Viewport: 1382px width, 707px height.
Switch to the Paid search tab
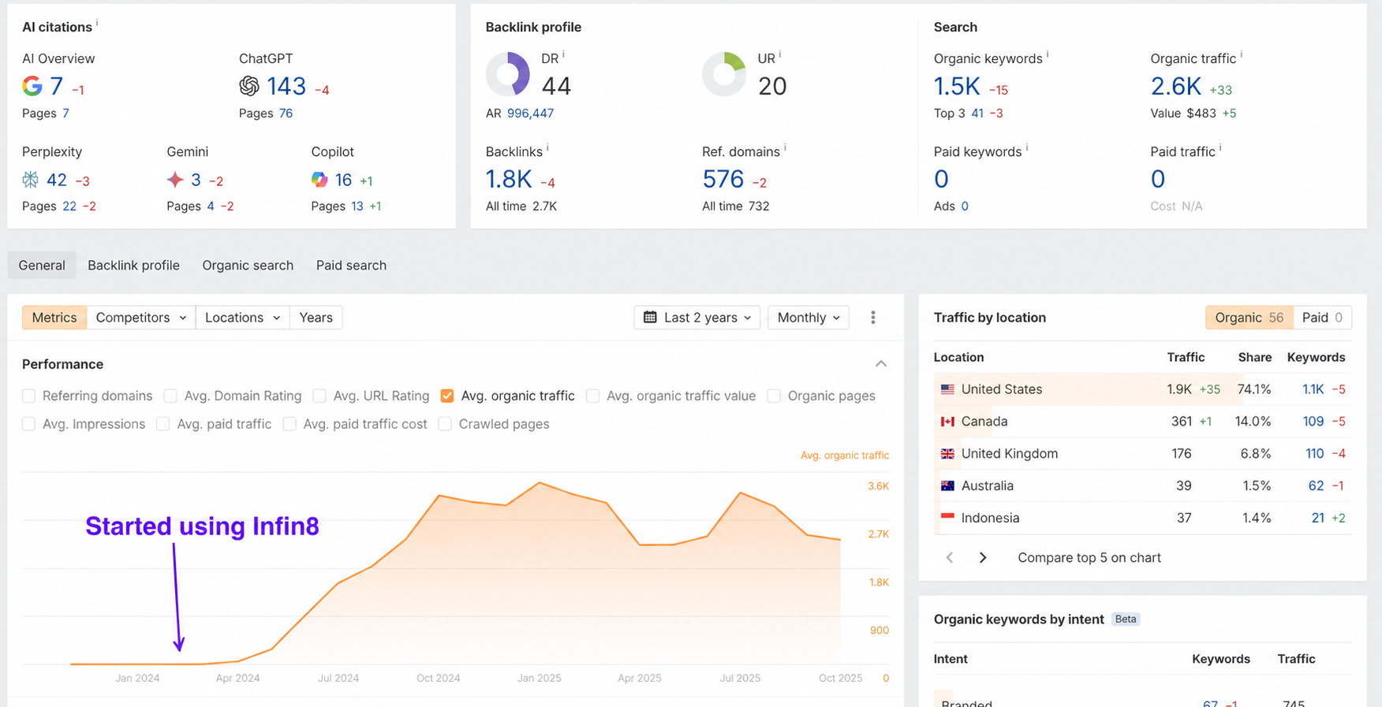click(351, 266)
